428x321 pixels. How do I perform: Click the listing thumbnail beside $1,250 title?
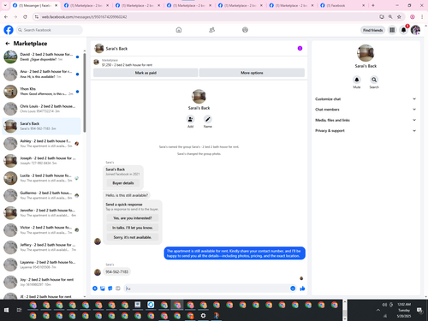97,62
